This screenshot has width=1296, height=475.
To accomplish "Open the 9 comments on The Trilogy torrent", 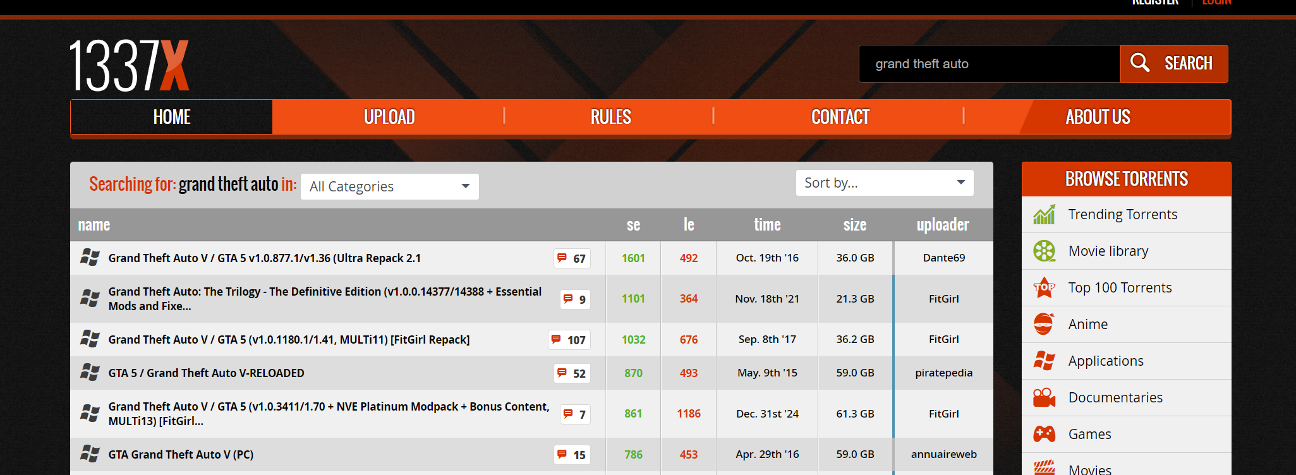I will tap(575, 299).
